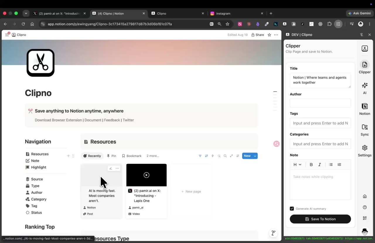Select the Bookmark view tab

click(132, 156)
